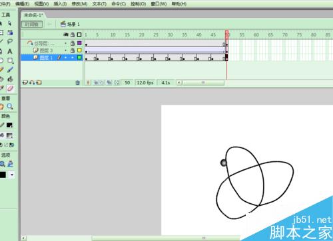Toggle Edit Multiple Frames button

click(109, 83)
